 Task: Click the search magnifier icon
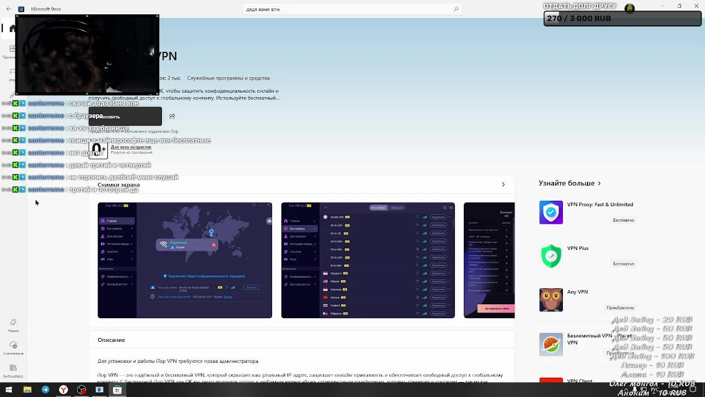tap(456, 9)
